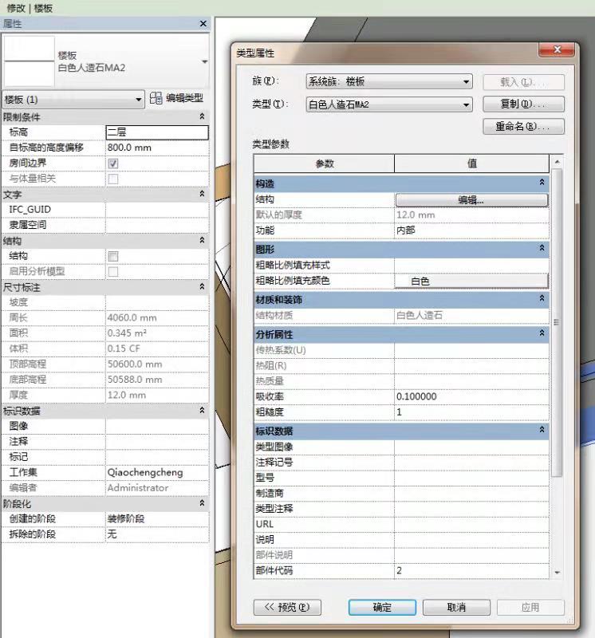Click the 重命名 rename button
This screenshot has width=595, height=638.
[x=523, y=126]
